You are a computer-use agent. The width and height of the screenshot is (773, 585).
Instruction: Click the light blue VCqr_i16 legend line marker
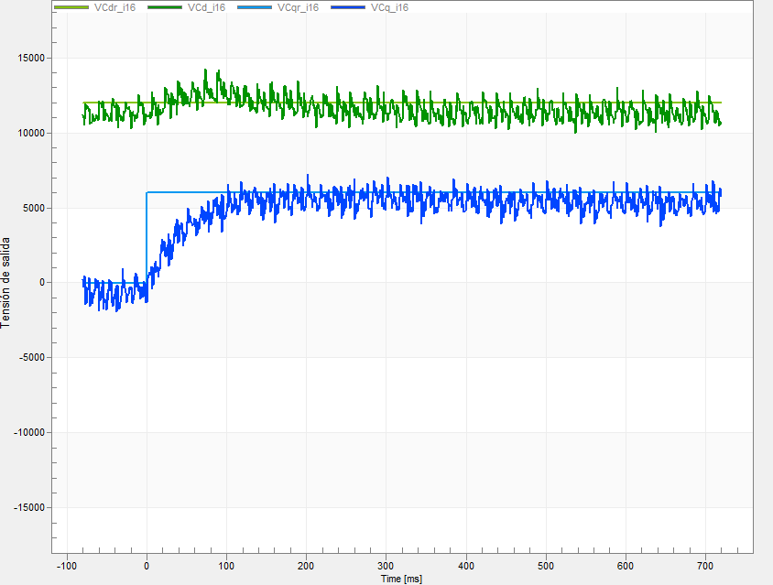pyautogui.click(x=254, y=7)
